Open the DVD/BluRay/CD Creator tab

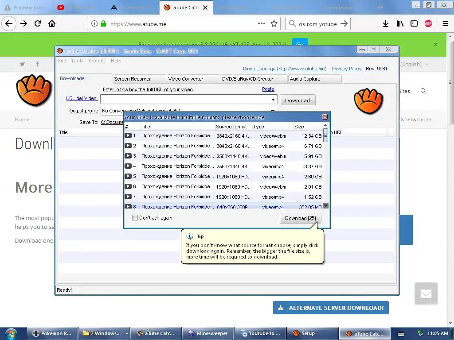(254, 79)
